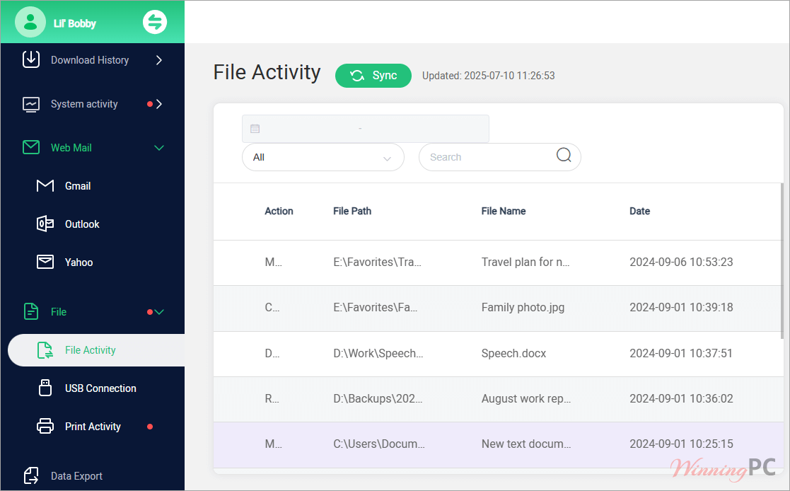Click the Lil' Bobby user name

click(74, 23)
